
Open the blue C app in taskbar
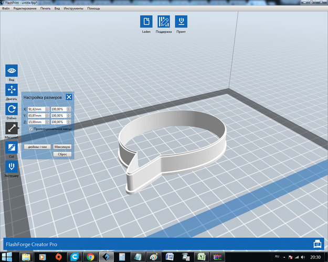point(75,257)
